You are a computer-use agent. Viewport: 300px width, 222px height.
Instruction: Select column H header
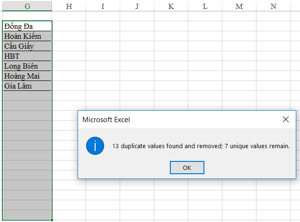[69, 6]
